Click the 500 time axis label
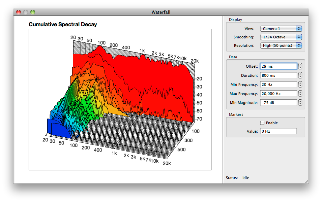The image size is (322, 202). point(181,149)
